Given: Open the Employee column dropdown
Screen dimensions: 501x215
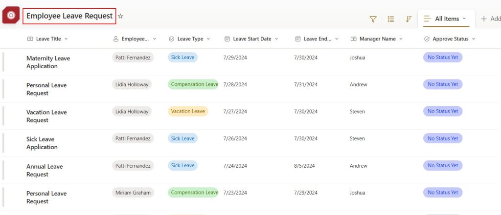Looking at the screenshot, I should pos(155,39).
